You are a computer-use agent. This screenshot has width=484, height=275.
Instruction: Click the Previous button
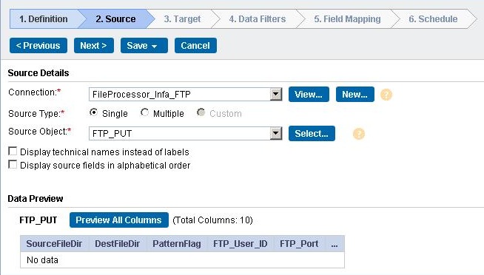[x=38, y=46]
